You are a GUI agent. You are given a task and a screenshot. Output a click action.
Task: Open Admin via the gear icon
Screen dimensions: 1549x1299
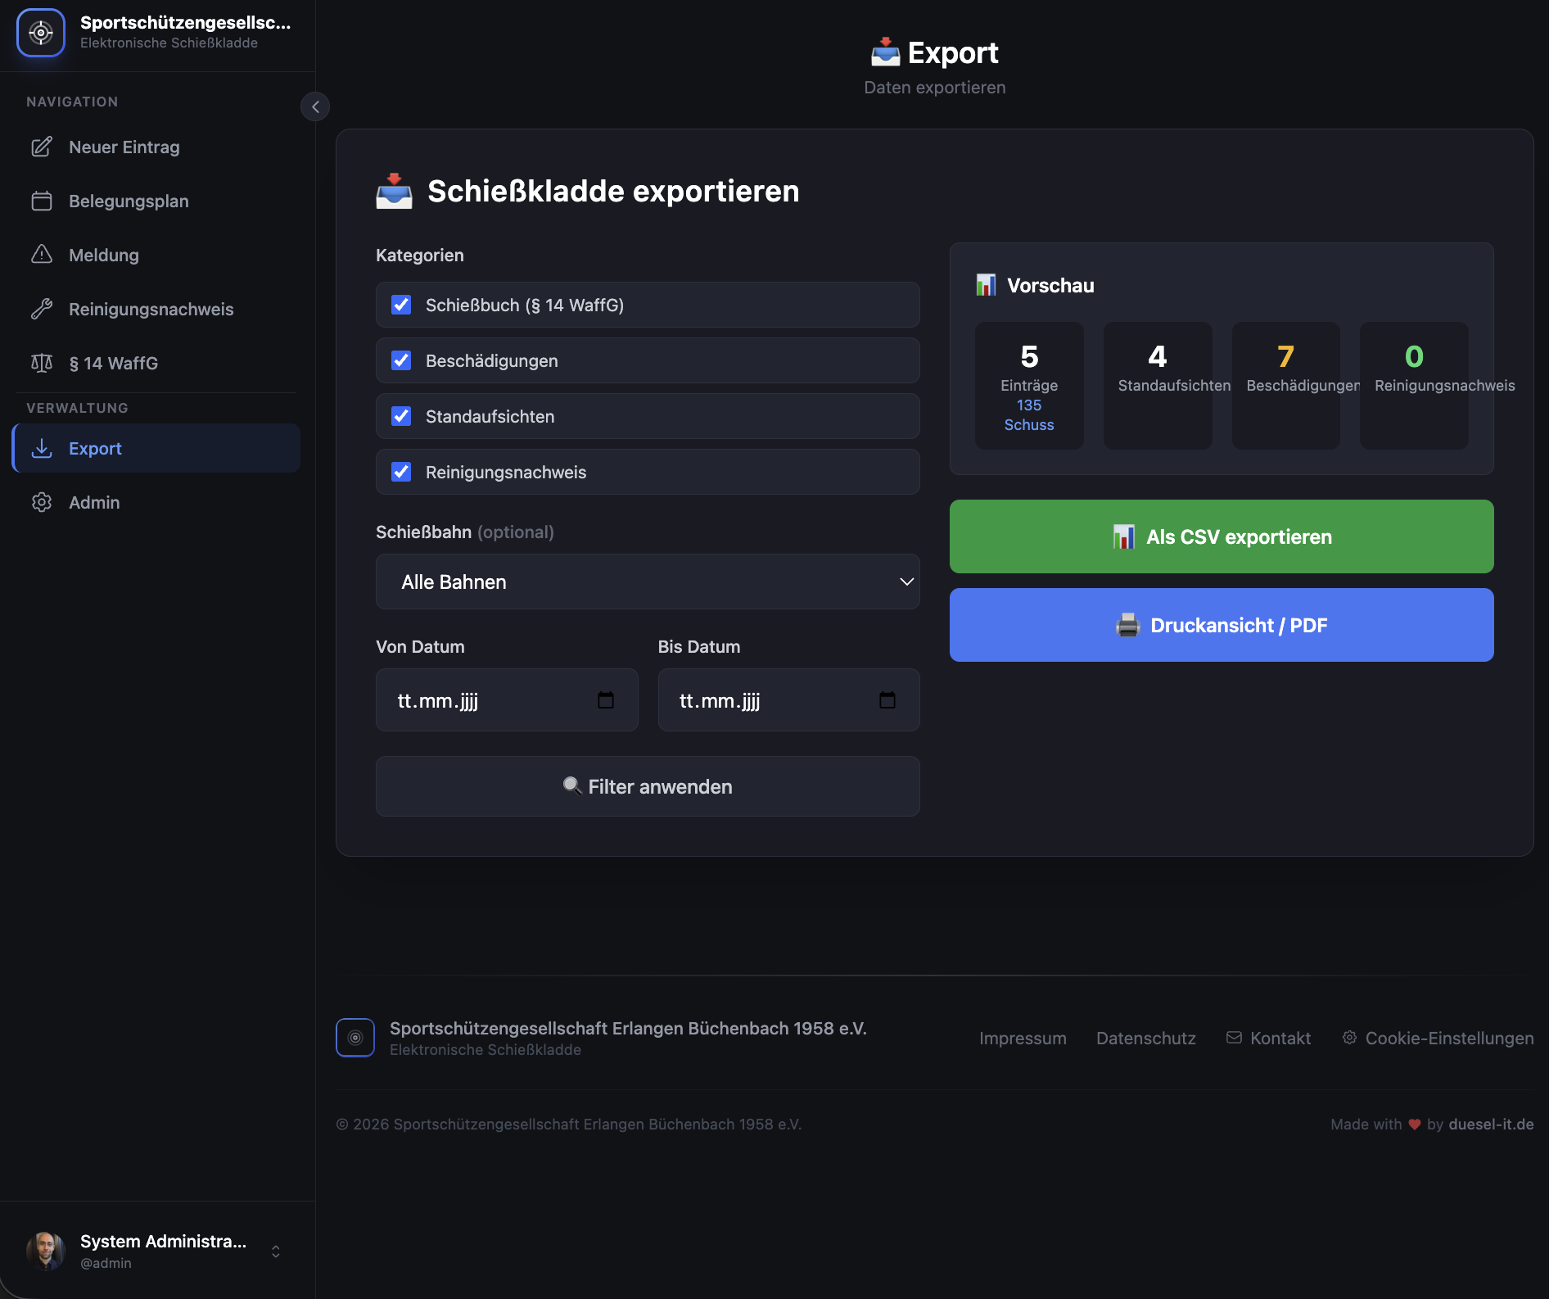point(43,502)
